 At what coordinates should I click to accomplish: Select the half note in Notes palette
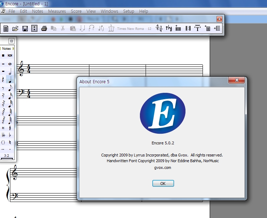(x=10, y=71)
